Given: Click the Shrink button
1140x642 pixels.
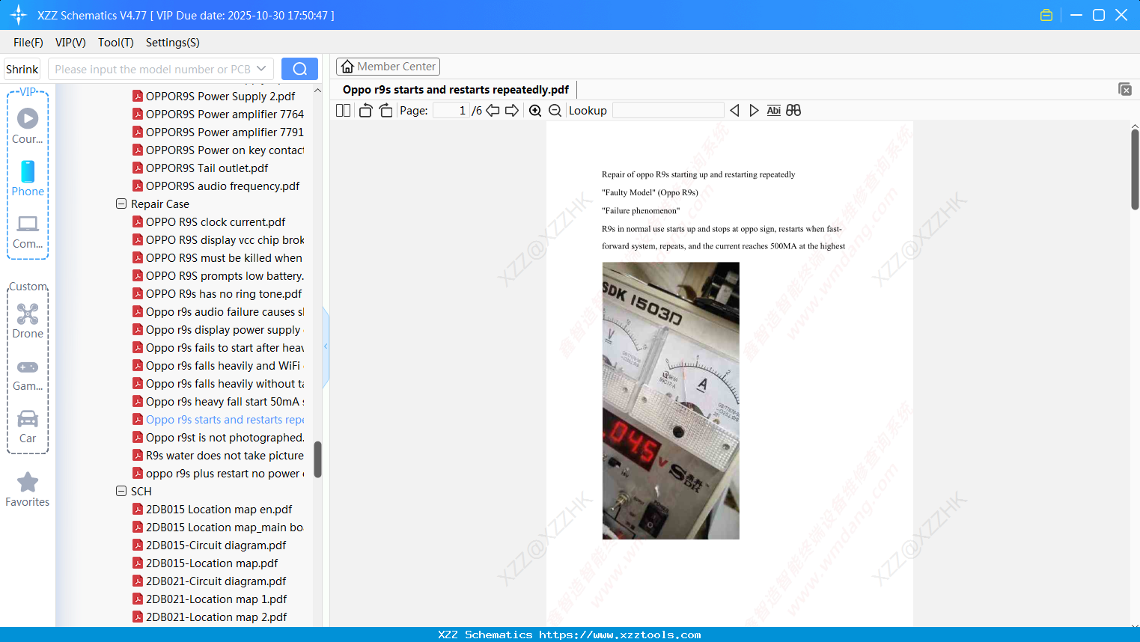Looking at the screenshot, I should [x=22, y=69].
